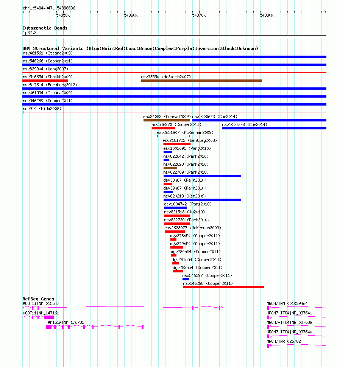Click the RefSeq Genes track title
The image size is (337, 367).
38,299
